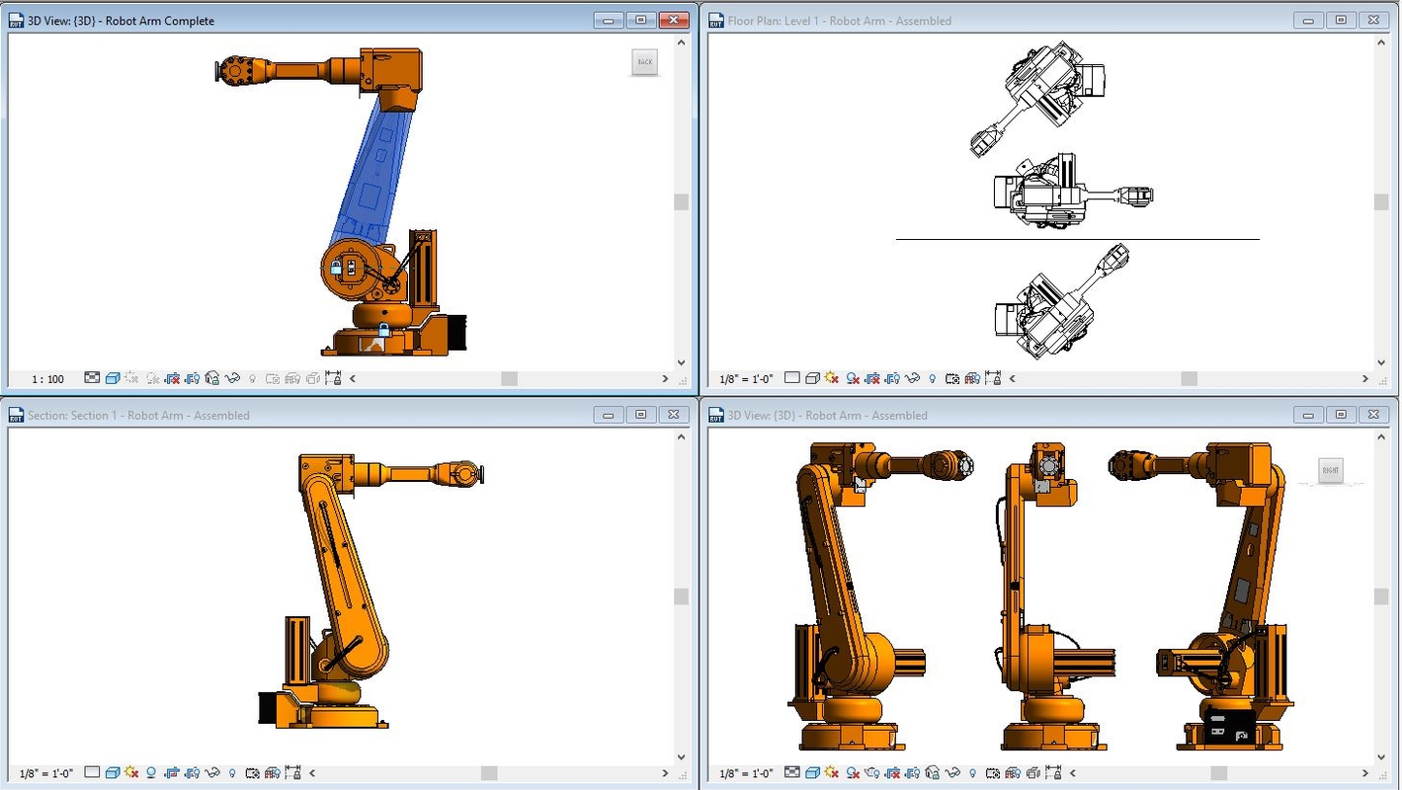Select the Visual Style icon in the assembled 3D view
Viewport: 1402px width, 790px height.
(811, 774)
